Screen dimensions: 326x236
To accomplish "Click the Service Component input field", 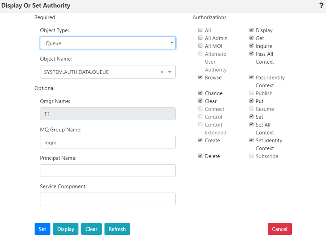I will (x=108, y=199).
